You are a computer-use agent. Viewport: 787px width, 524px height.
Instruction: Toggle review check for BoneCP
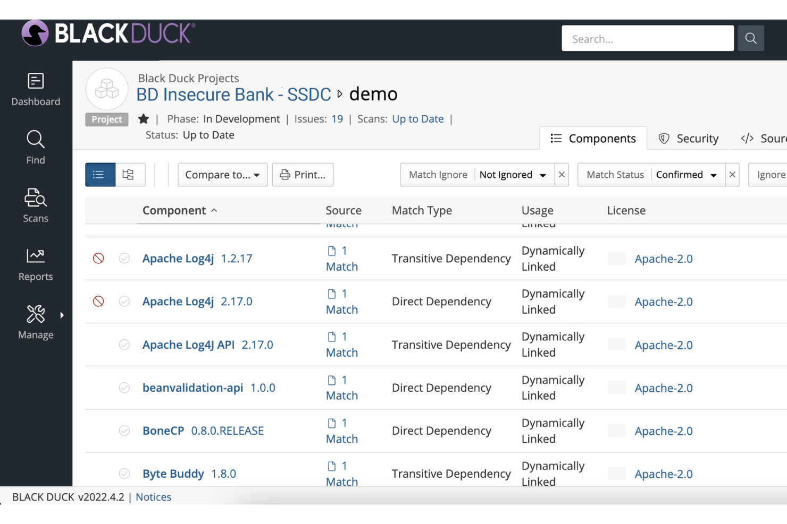124,431
